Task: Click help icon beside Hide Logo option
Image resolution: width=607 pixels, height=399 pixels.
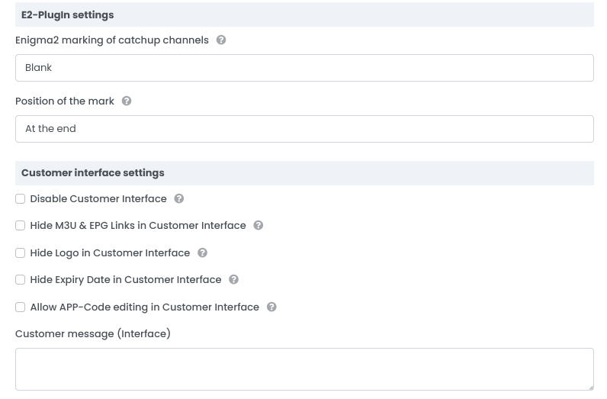Action: [202, 253]
